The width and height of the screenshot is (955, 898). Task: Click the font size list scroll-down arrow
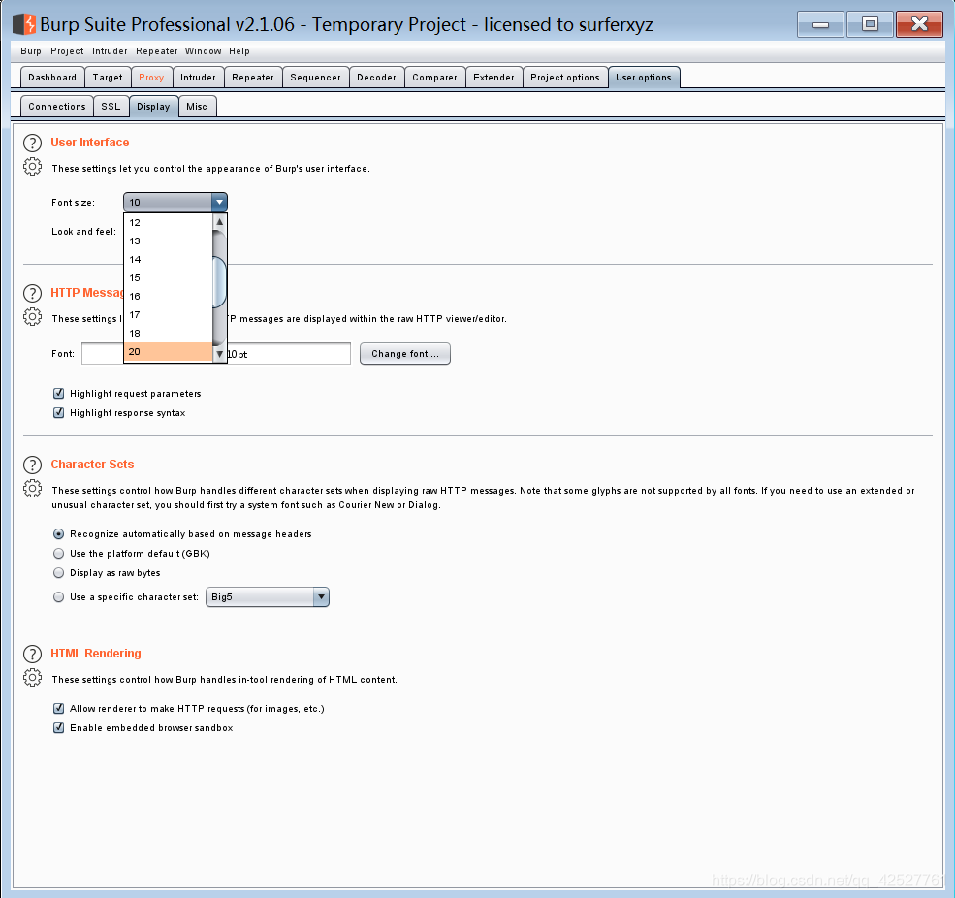(x=219, y=354)
